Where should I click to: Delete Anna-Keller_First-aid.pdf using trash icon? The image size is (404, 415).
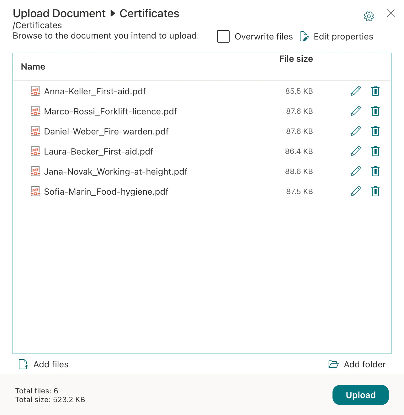(x=375, y=91)
